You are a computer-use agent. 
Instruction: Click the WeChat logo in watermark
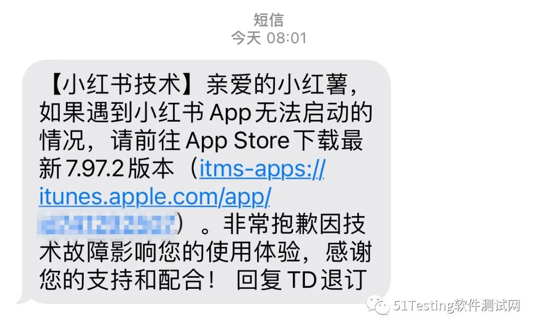tap(378, 305)
